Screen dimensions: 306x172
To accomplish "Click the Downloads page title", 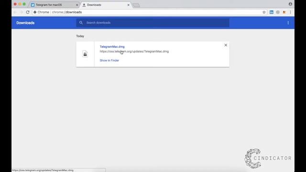I will coord(25,23).
